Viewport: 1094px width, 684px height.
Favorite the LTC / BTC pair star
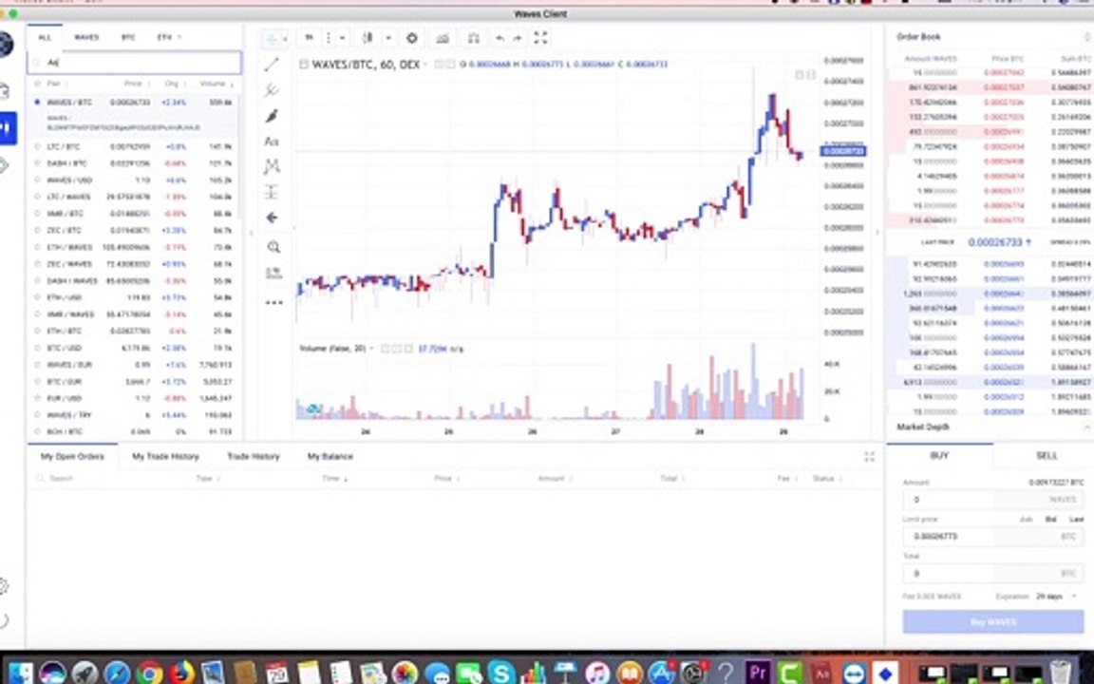tap(38, 146)
